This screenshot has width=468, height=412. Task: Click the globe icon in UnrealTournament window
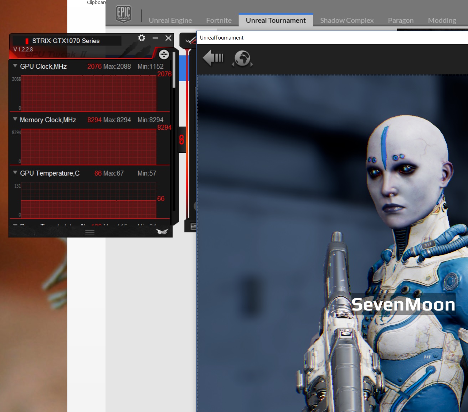[x=242, y=58]
